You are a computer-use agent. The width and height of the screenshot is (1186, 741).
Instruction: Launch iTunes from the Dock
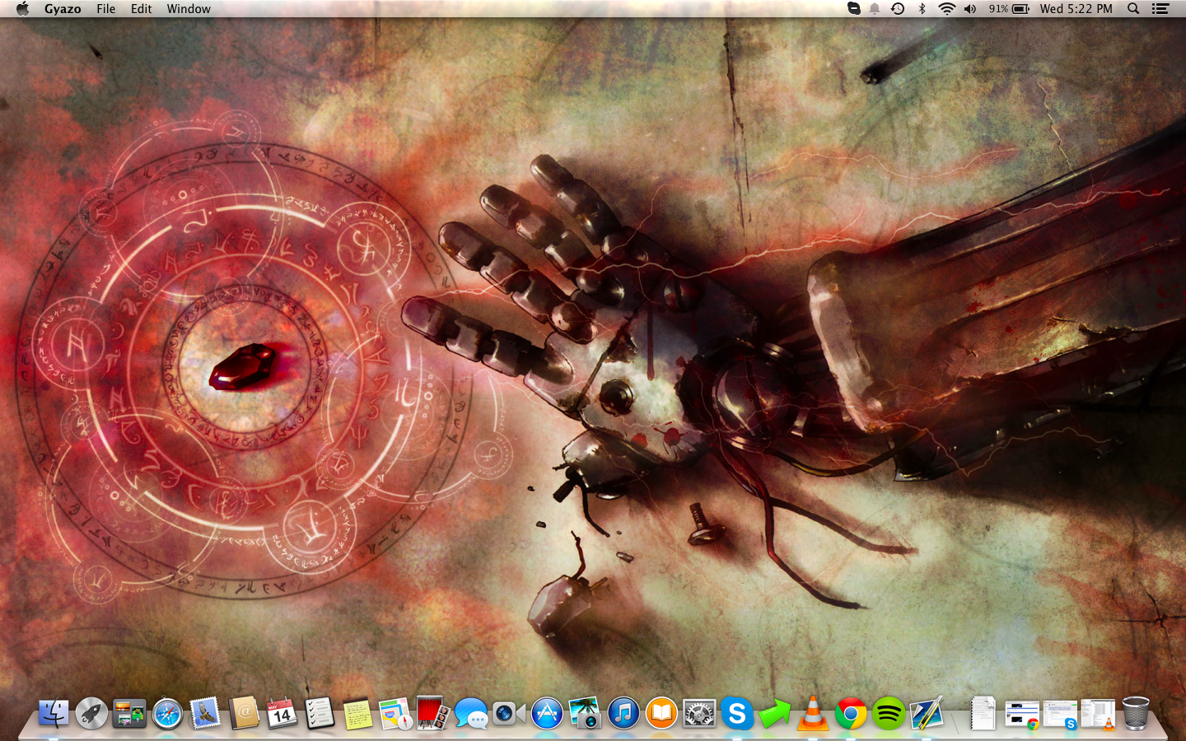(623, 713)
